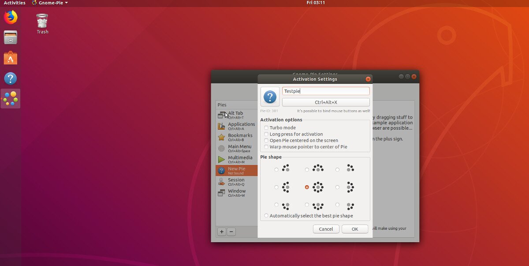The width and height of the screenshot is (529, 266).
Task: Select the full-circle center pie shape
Action: (x=307, y=187)
